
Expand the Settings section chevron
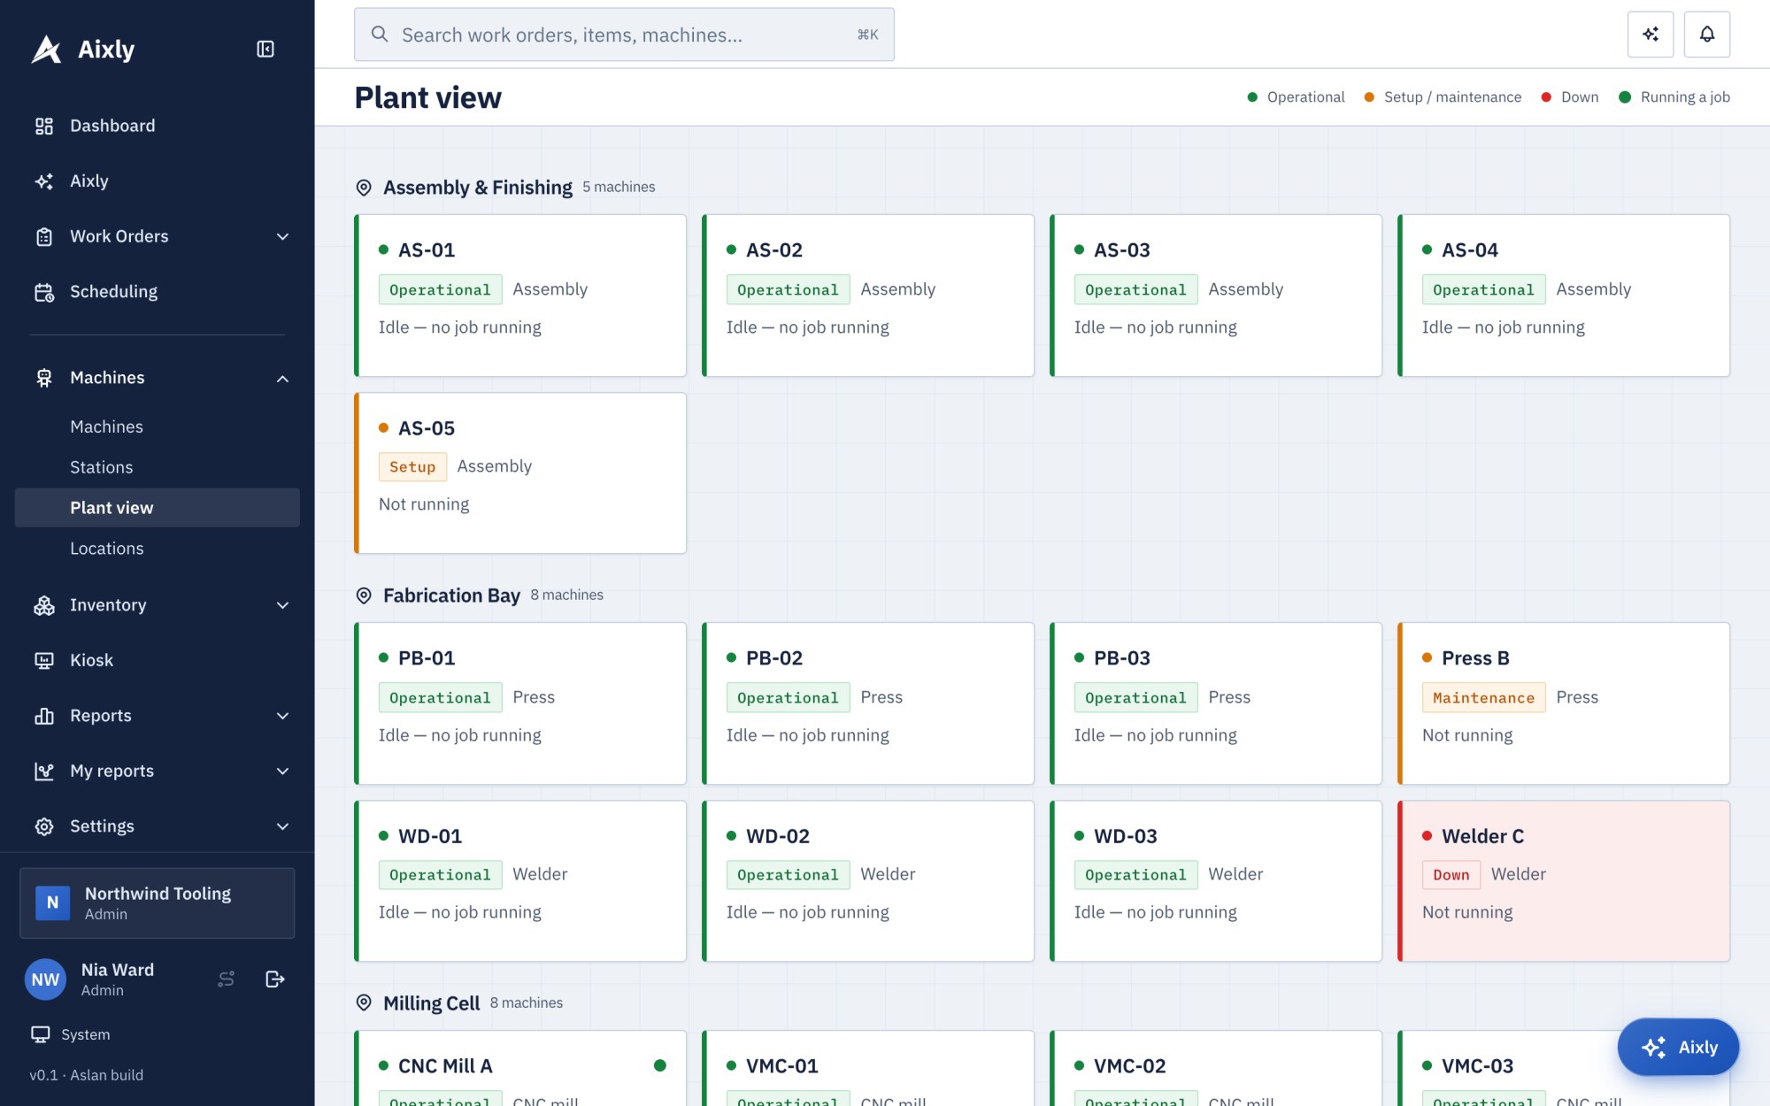pyautogui.click(x=283, y=826)
